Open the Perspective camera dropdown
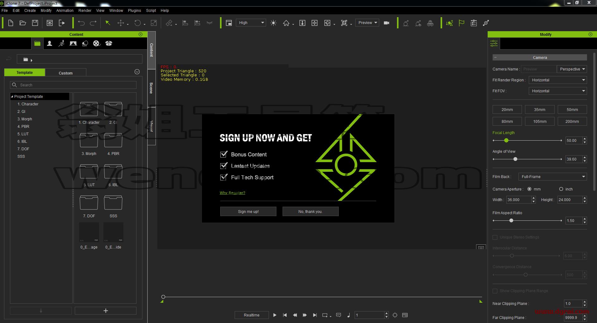The height and width of the screenshot is (323, 597). click(x=572, y=69)
